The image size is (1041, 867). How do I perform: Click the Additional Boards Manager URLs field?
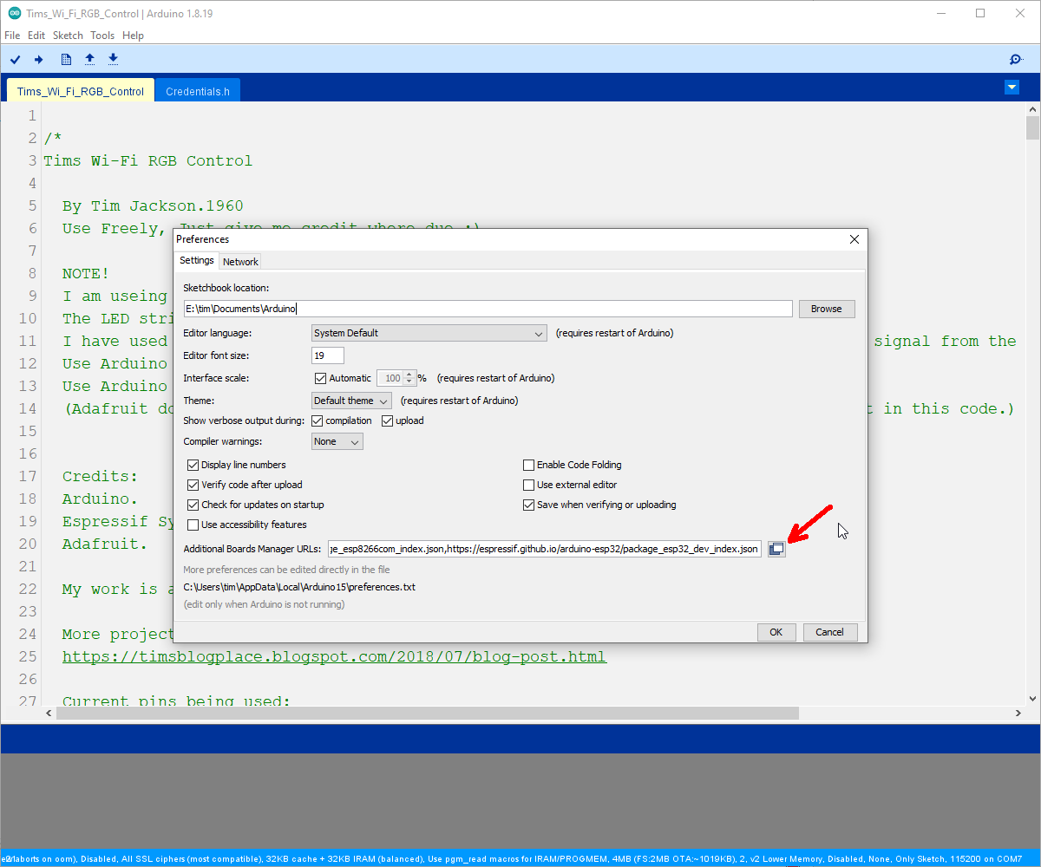click(545, 549)
